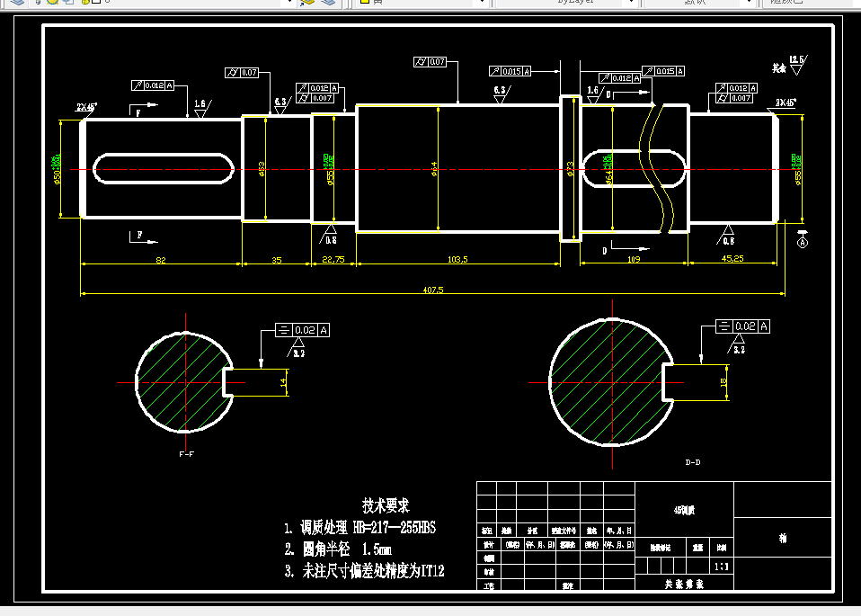The image size is (861, 616).
Task: Select the 1.6 roughness symbol above left keyway section
Action: pos(202,108)
